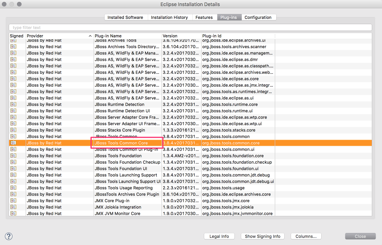Viewport: 382px width, 245px height.
Task: Sort by Provider column header
Action: point(60,36)
